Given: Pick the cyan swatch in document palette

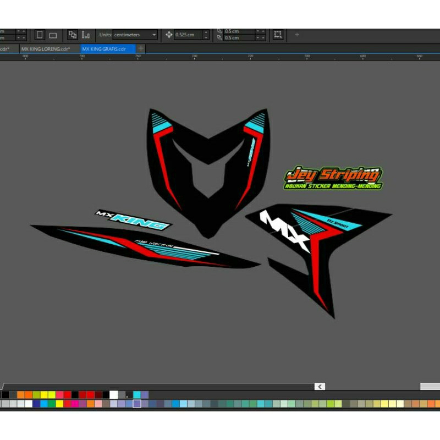Looking at the screenshot, I should coord(137,395).
